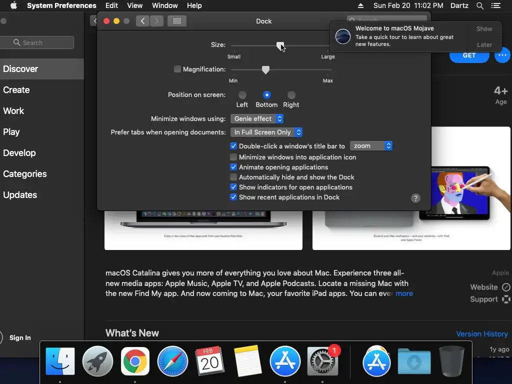Toggle Show indicators for open applications
This screenshot has height=384, width=512.
[x=233, y=187]
